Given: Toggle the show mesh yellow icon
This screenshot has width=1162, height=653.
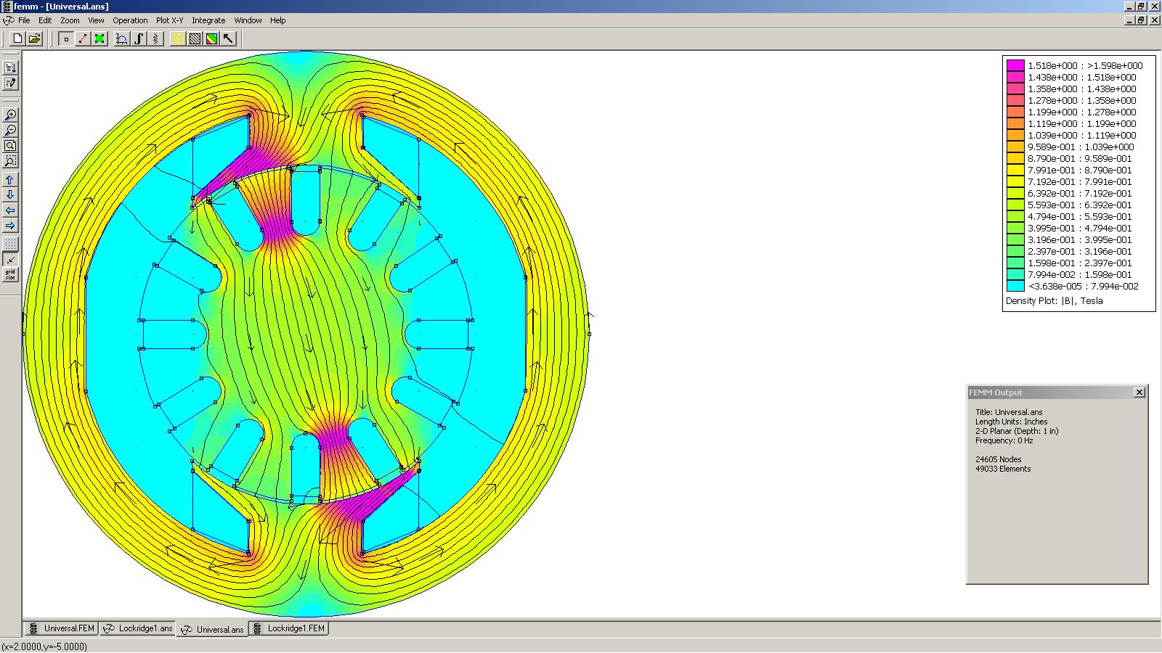Looking at the screenshot, I should coord(178,39).
